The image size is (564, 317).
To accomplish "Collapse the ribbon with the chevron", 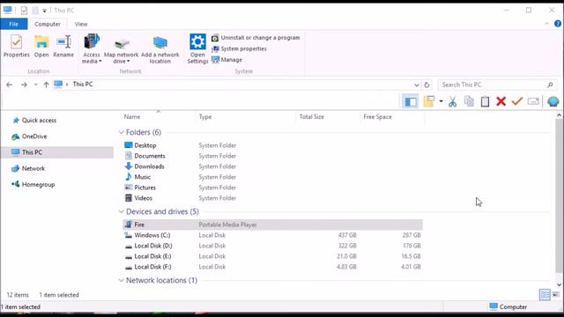I will coord(546,24).
